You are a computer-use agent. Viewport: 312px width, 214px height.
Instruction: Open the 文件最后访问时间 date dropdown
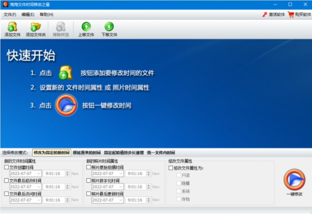39,200
